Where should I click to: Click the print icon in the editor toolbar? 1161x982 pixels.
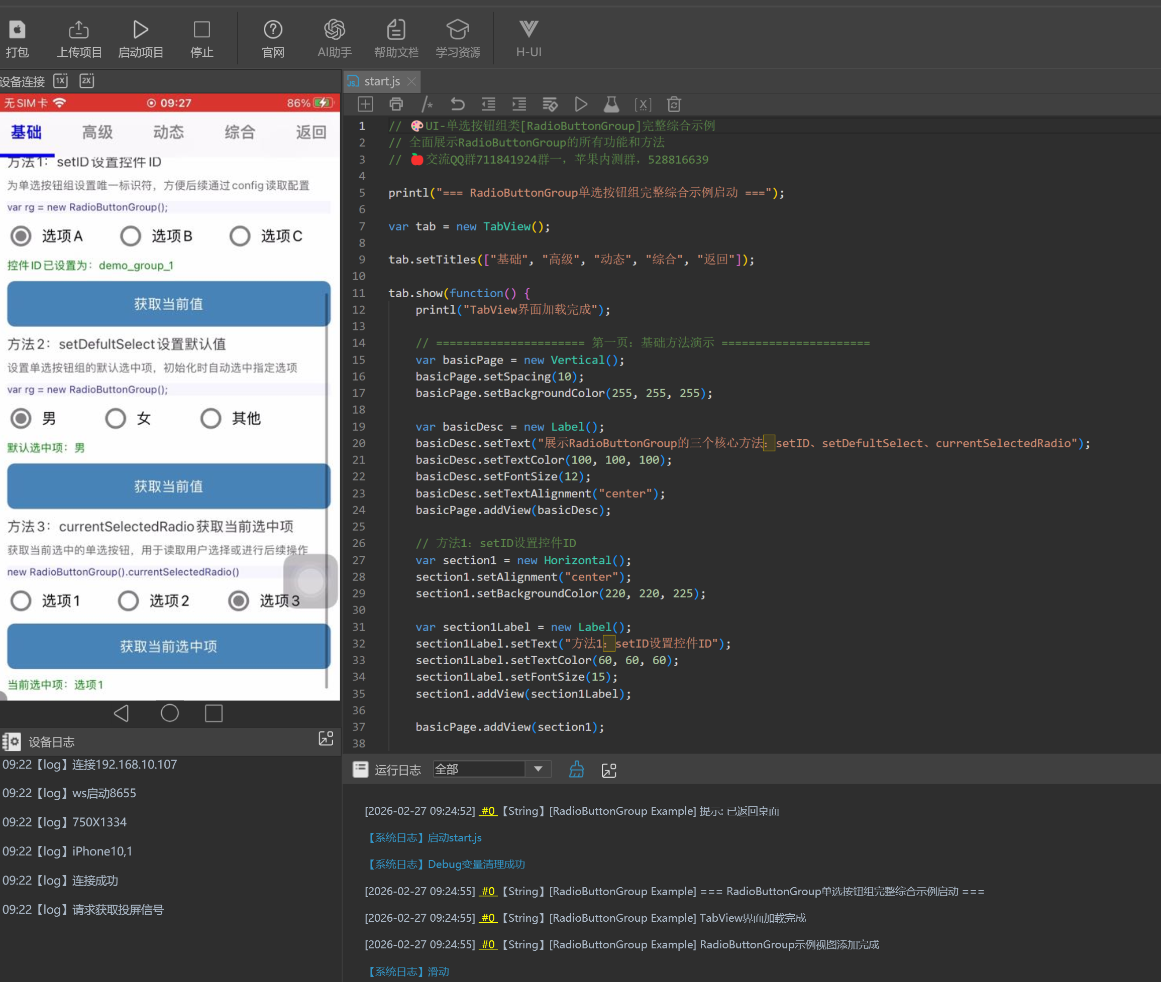(x=396, y=104)
